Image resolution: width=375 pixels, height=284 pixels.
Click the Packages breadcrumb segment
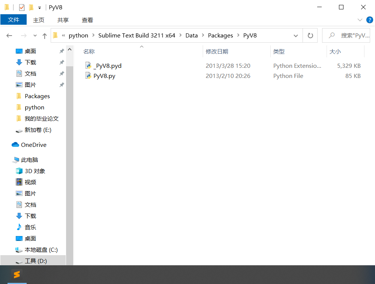[220, 36]
